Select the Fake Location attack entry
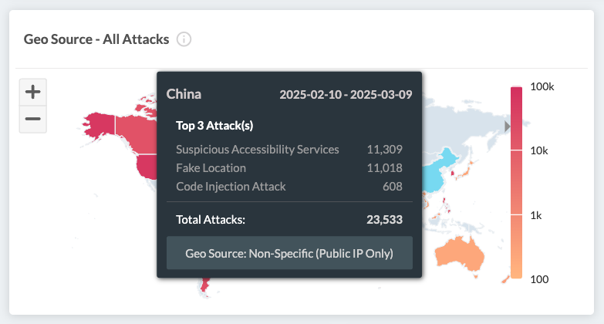The width and height of the screenshot is (604, 324). (x=289, y=167)
